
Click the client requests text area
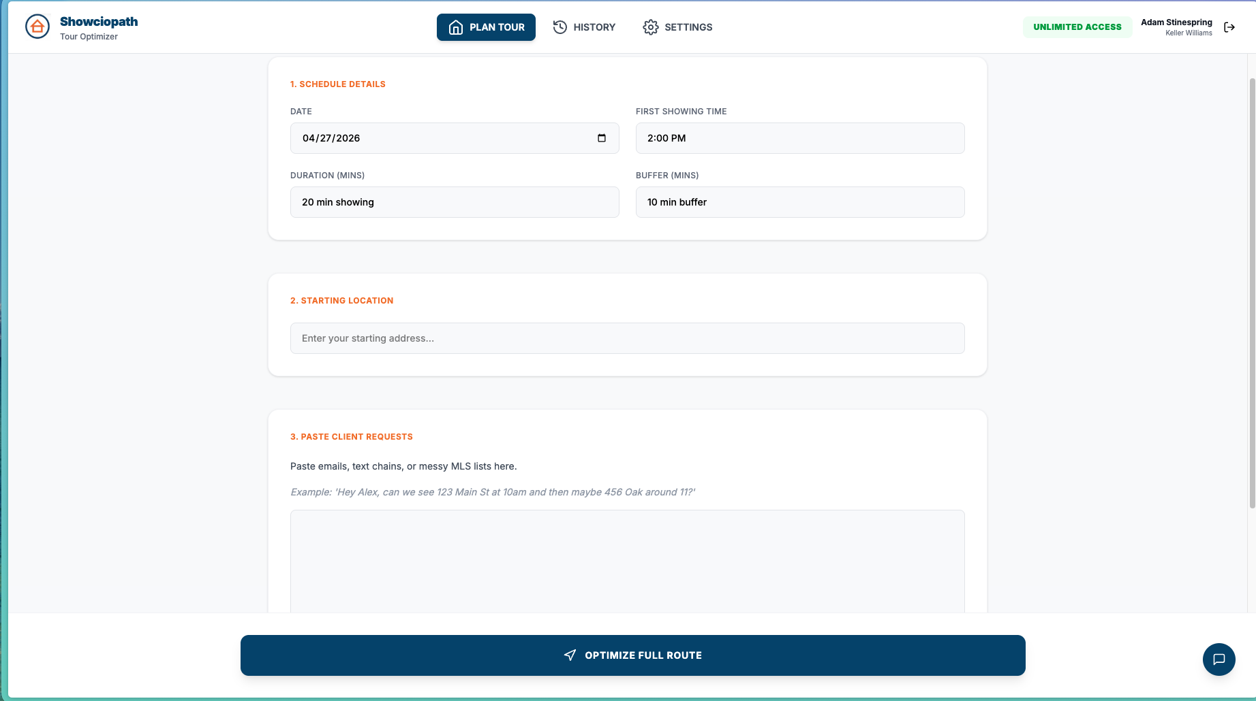(x=628, y=561)
